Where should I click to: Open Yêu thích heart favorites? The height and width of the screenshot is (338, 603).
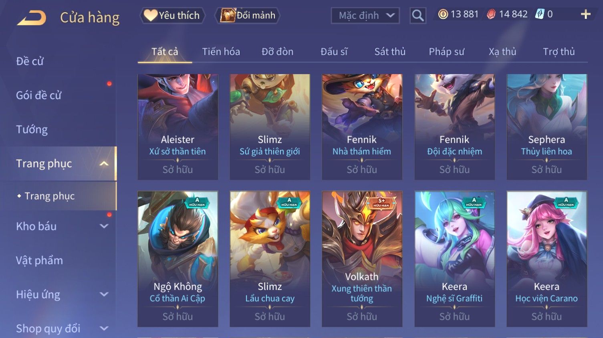(x=172, y=16)
